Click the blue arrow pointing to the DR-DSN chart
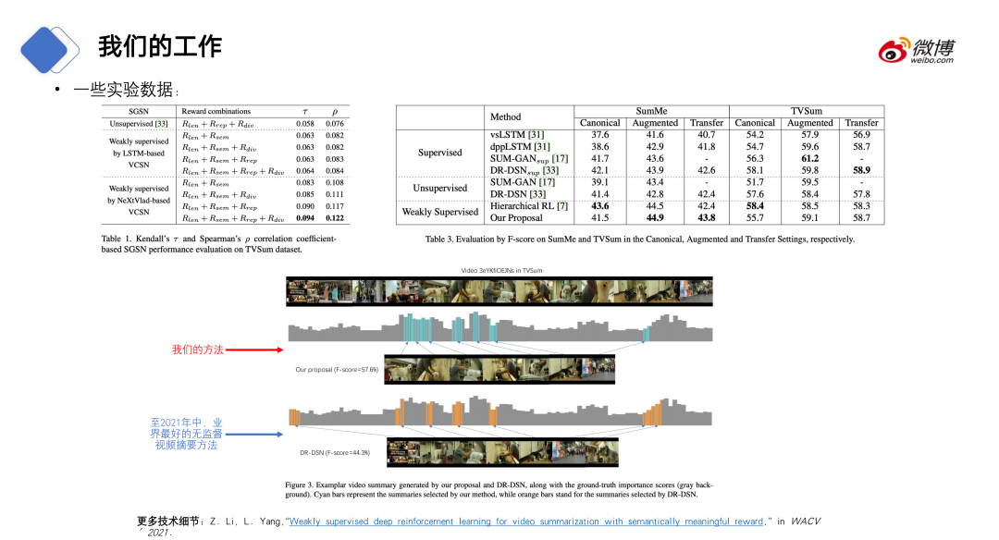Image resolution: width=999 pixels, height=540 pixels. 254,435
